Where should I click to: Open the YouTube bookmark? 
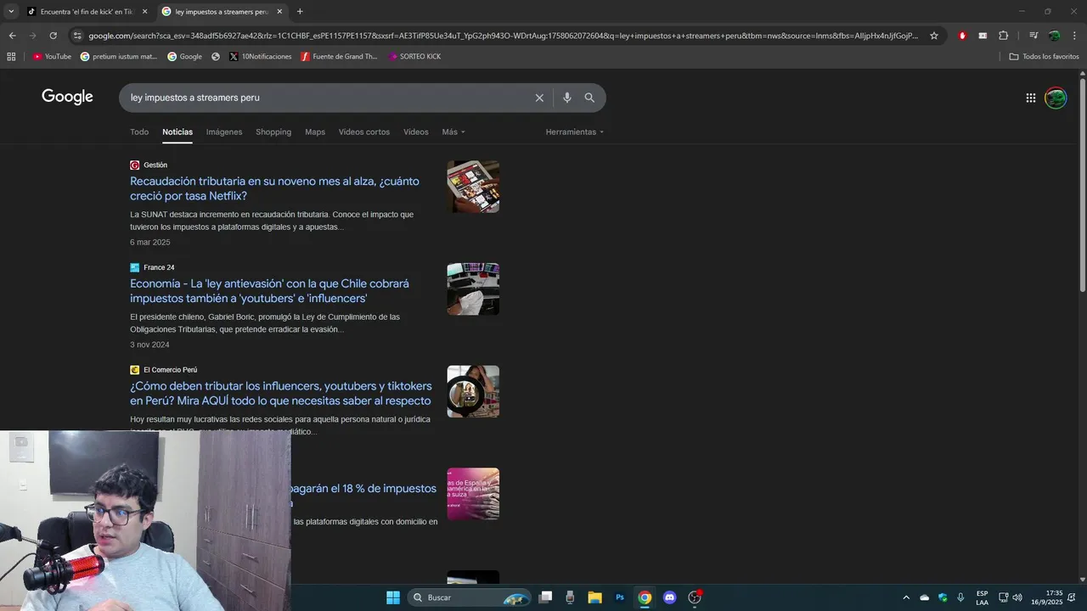[x=52, y=57]
